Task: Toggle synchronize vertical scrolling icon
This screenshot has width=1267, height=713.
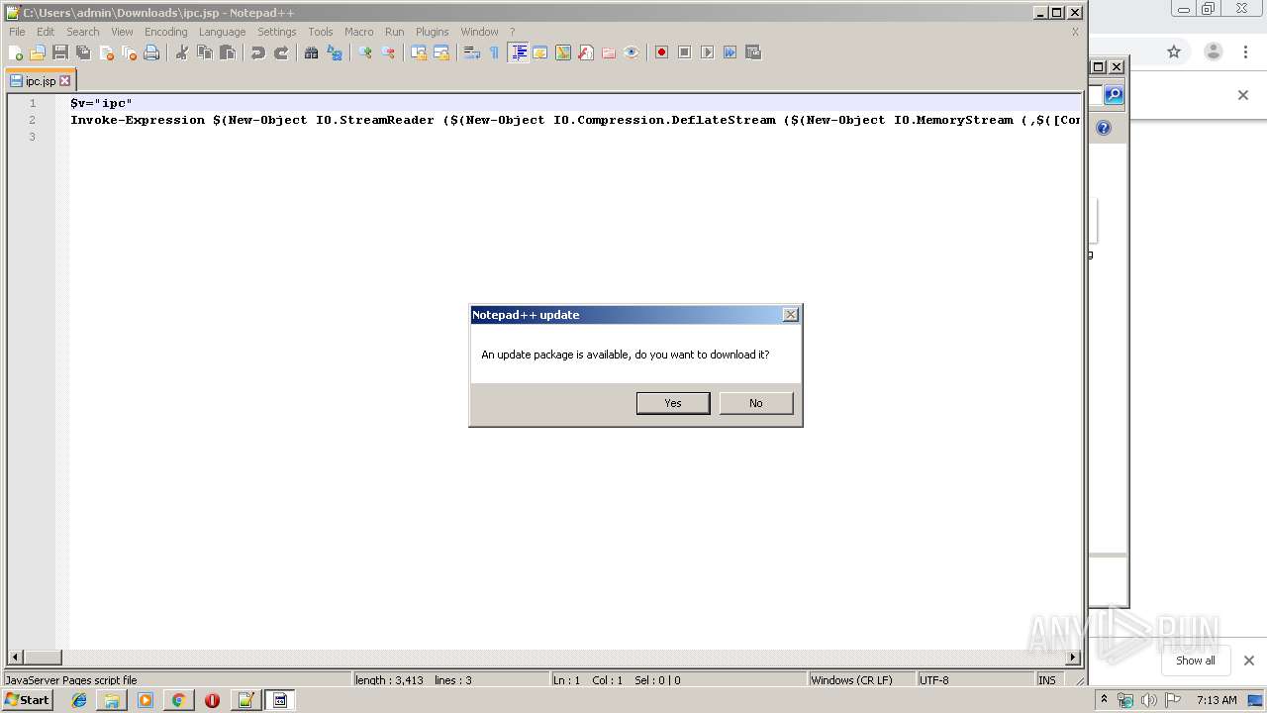Action: click(x=419, y=52)
